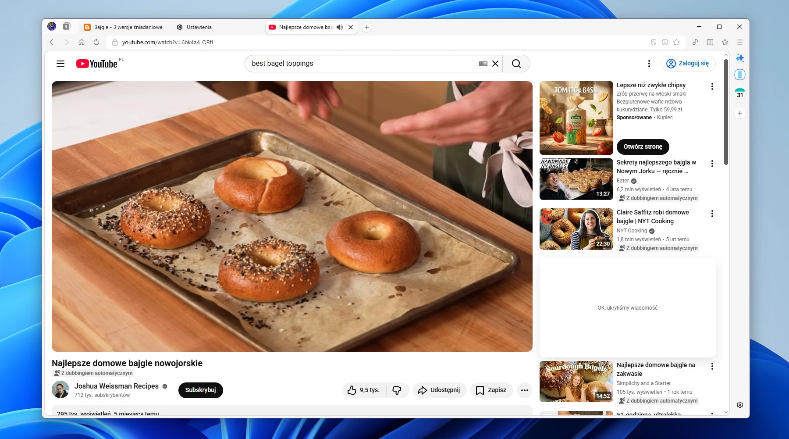The height and width of the screenshot is (439, 789).
Task: Click the magnifier search button
Action: (516, 64)
